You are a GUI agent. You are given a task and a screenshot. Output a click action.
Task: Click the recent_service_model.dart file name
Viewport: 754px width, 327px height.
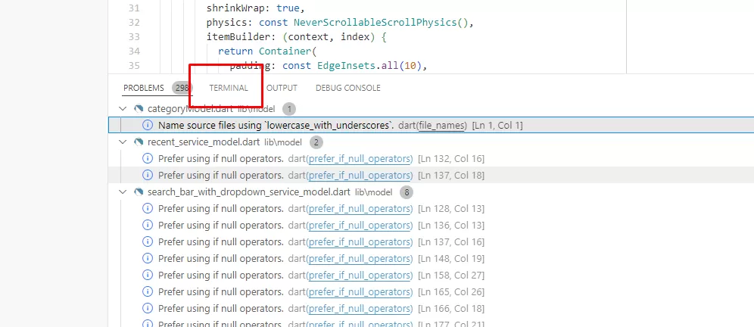(203, 142)
